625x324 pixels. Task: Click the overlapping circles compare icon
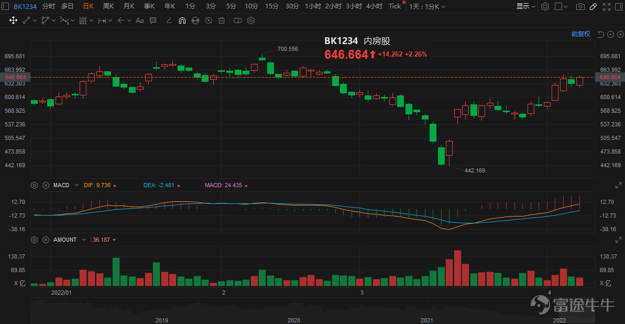(238, 20)
